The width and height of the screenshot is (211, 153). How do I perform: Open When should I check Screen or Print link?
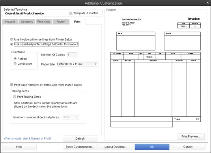coord(28,138)
